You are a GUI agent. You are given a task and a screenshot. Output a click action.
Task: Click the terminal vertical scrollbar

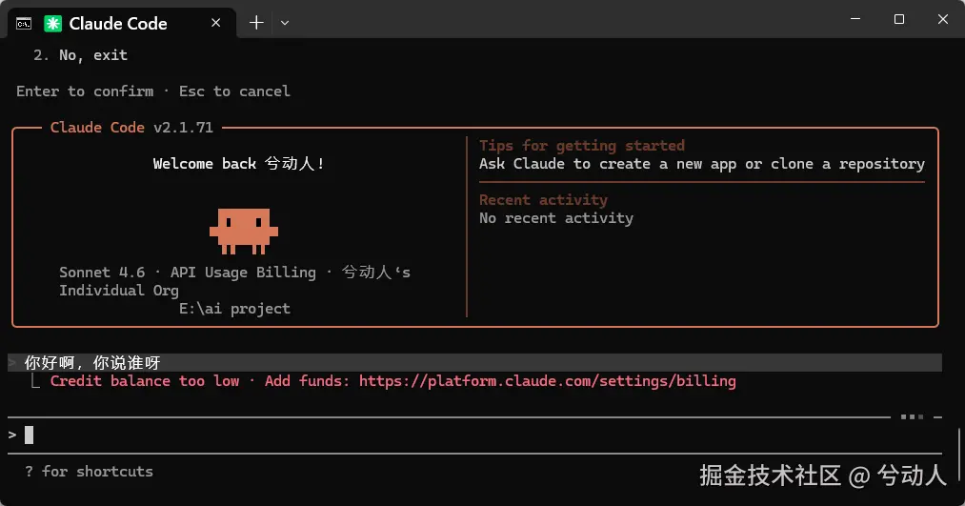pos(959,455)
